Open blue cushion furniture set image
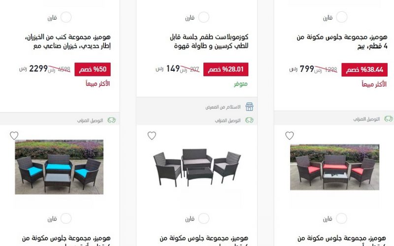Viewport: 394px width, 246px height. [59, 167]
